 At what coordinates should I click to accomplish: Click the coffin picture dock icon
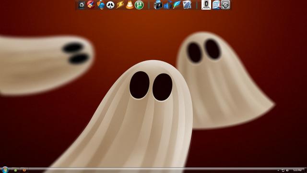(x=206, y=5)
